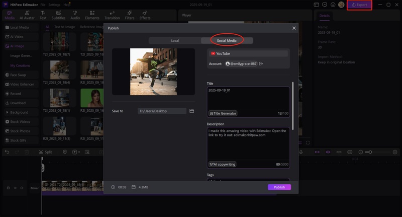402x217 pixels.
Task: Click the layout switch icon in title bar
Action: tap(317, 5)
